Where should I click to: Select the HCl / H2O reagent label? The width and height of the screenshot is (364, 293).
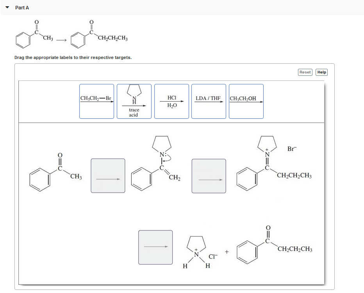click(x=171, y=101)
